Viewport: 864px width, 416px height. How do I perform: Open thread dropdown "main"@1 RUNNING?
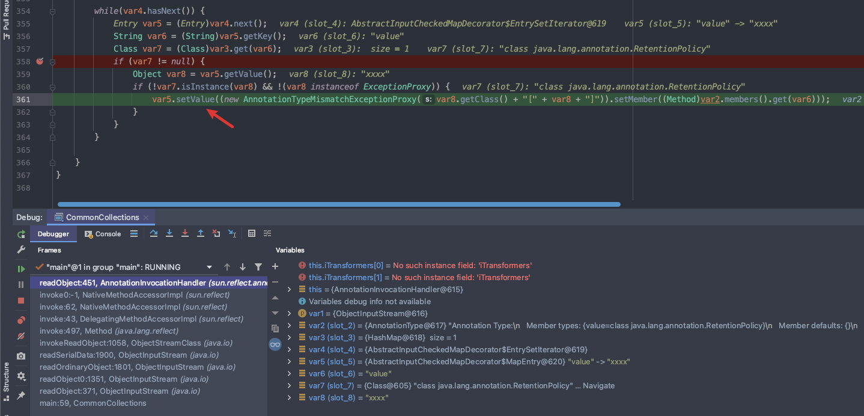tap(125, 267)
